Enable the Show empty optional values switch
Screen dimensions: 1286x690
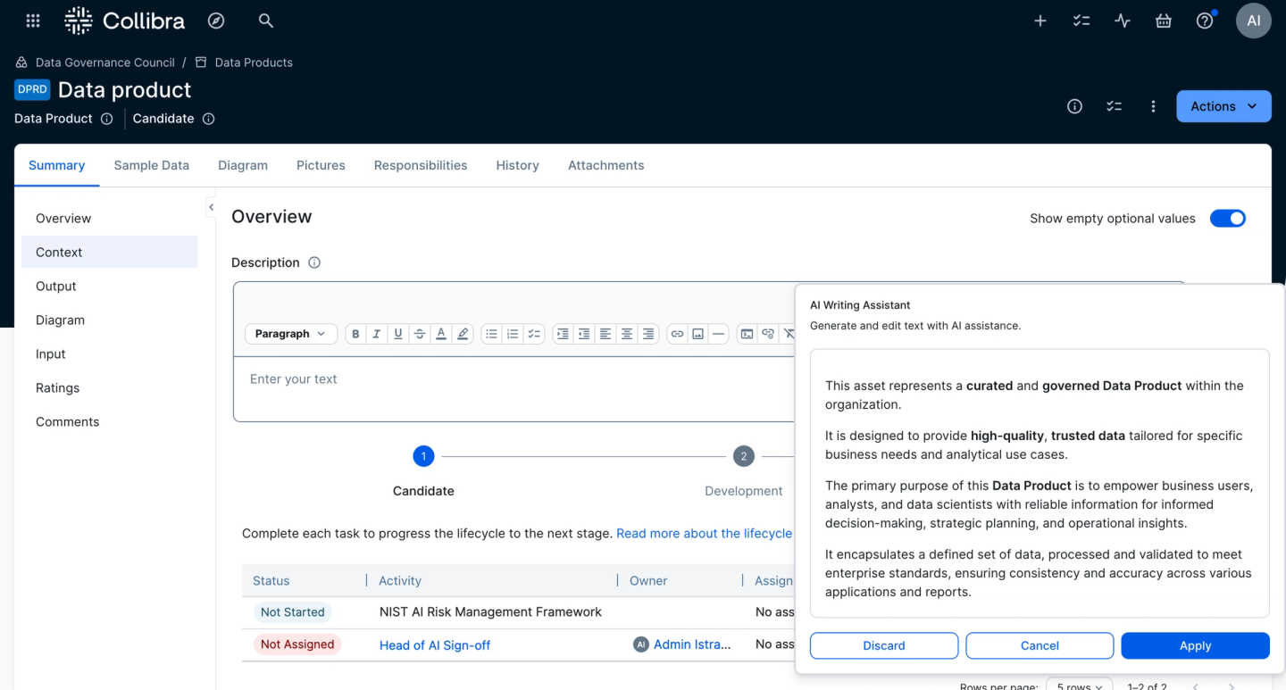pyautogui.click(x=1228, y=218)
